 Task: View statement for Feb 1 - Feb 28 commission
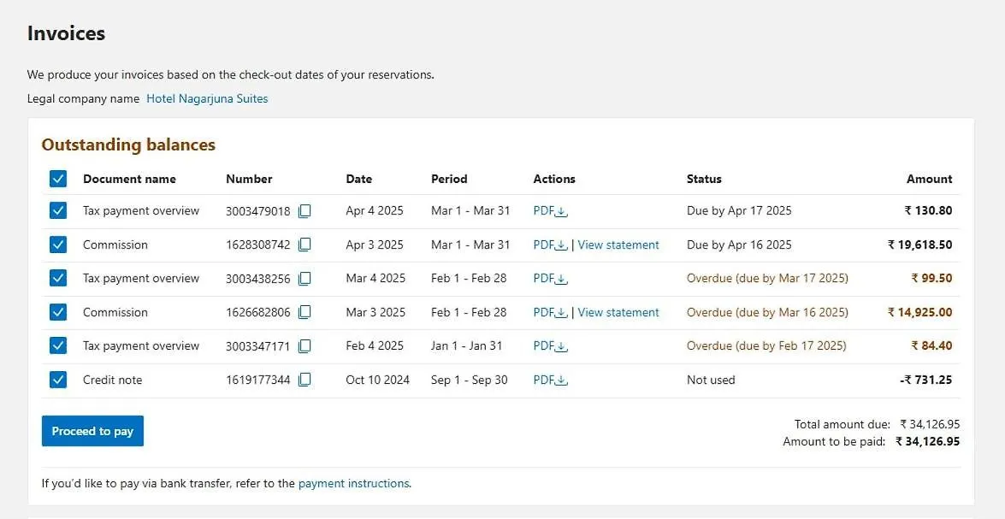pyautogui.click(x=618, y=313)
